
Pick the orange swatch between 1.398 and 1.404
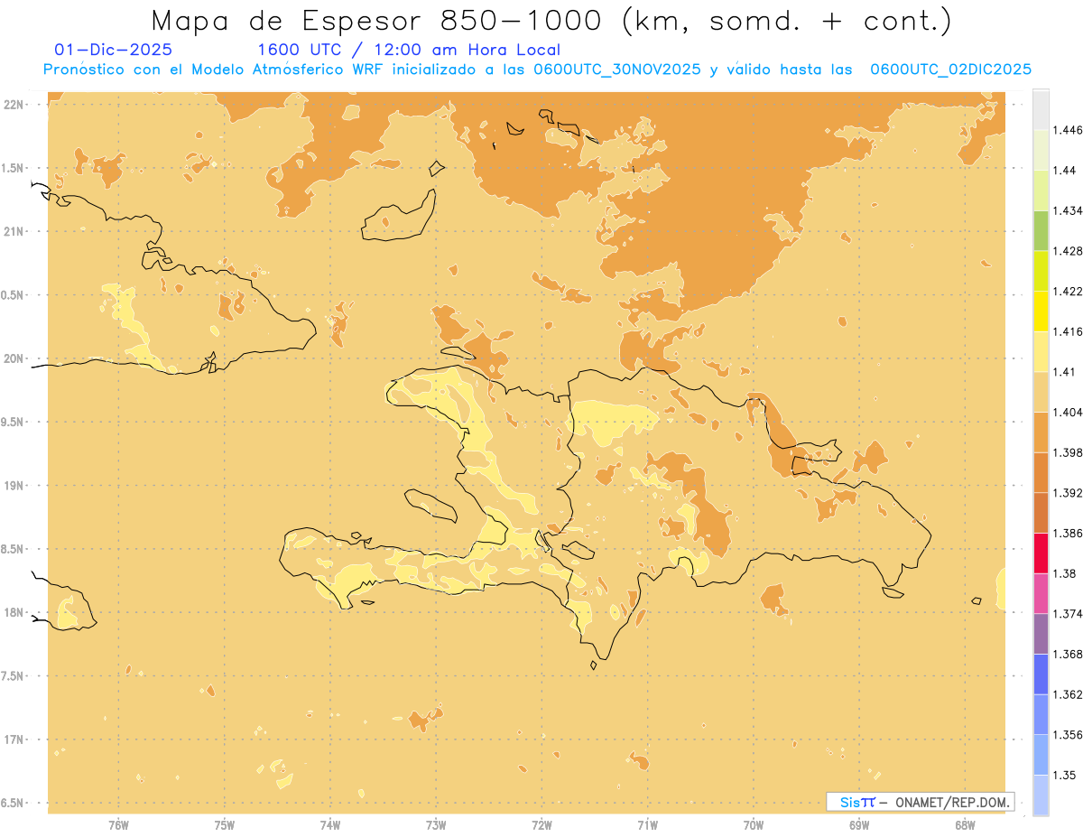coord(1041,432)
